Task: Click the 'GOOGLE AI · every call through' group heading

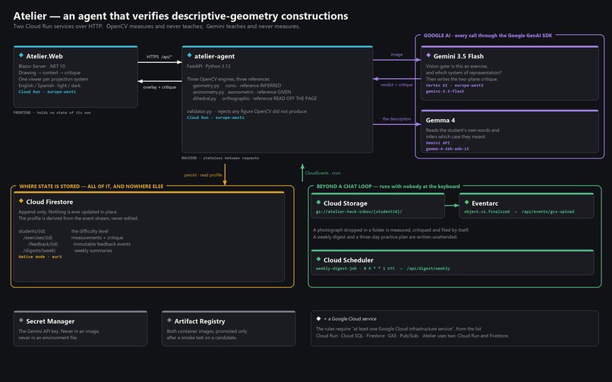Action: [x=488, y=36]
